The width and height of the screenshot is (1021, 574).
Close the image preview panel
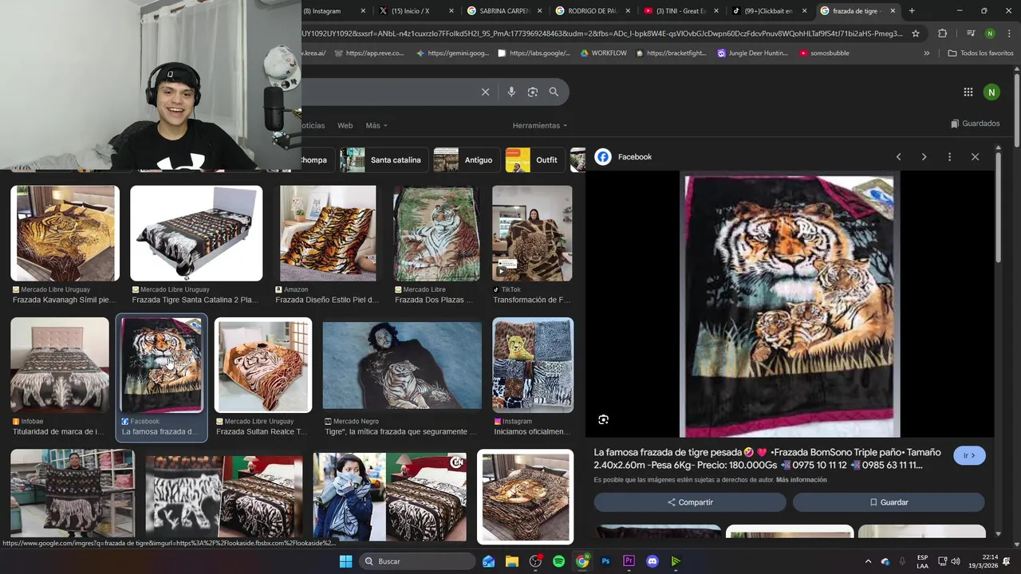point(975,157)
